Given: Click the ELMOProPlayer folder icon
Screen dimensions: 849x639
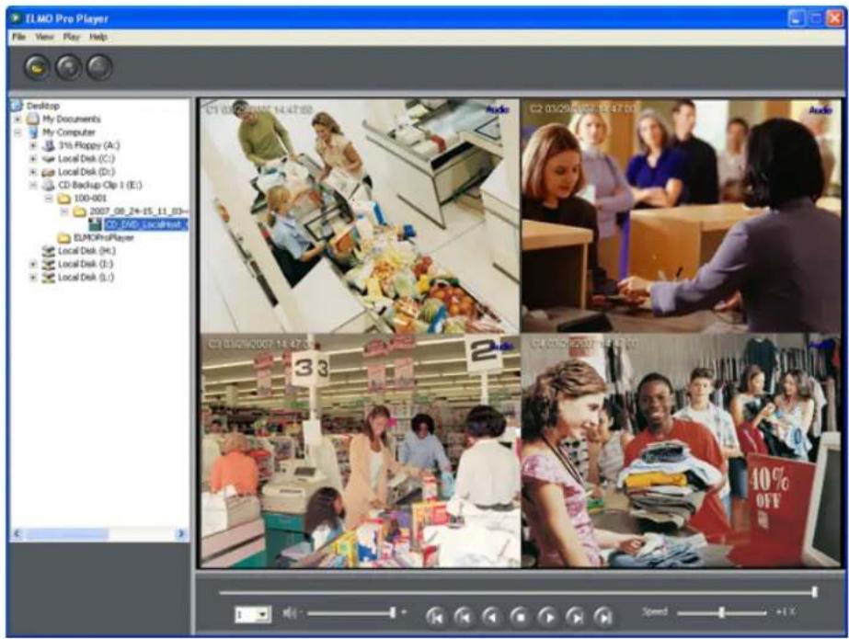Looking at the screenshot, I should (x=64, y=237).
